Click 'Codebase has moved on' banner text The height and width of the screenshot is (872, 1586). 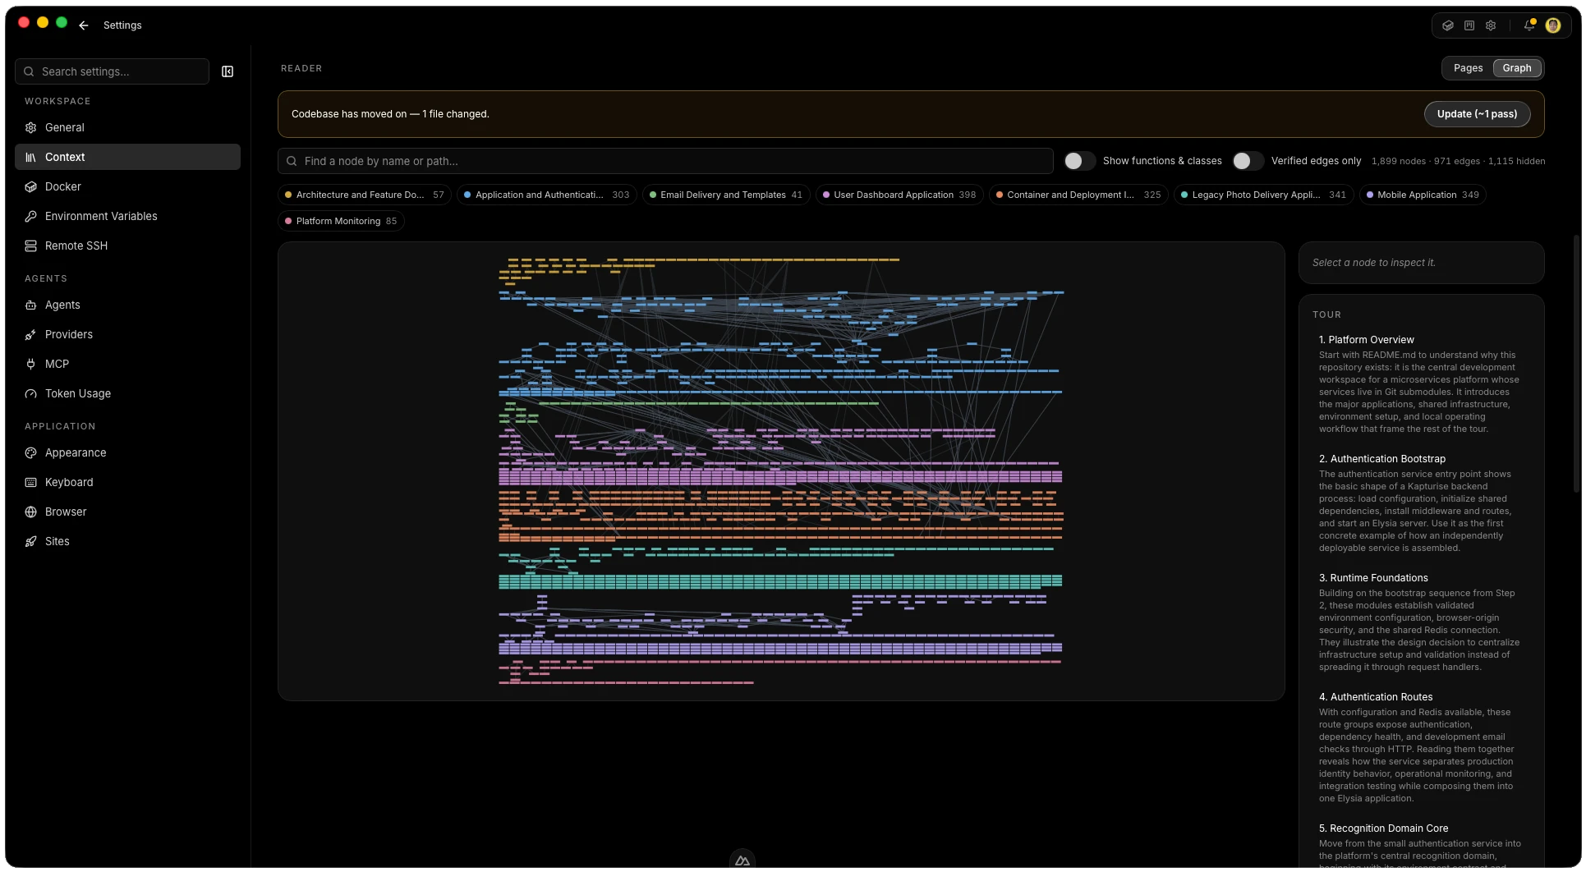pos(390,114)
